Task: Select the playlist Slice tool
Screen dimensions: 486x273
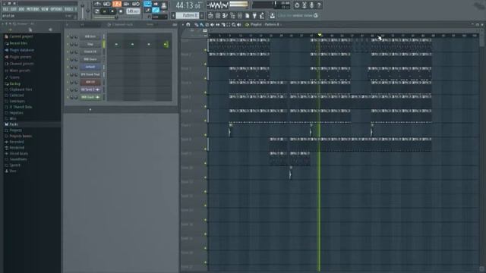Action: [x=222, y=24]
